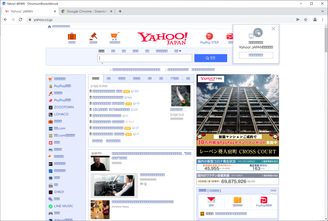Open the ZOZOTOWN link

click(64, 107)
